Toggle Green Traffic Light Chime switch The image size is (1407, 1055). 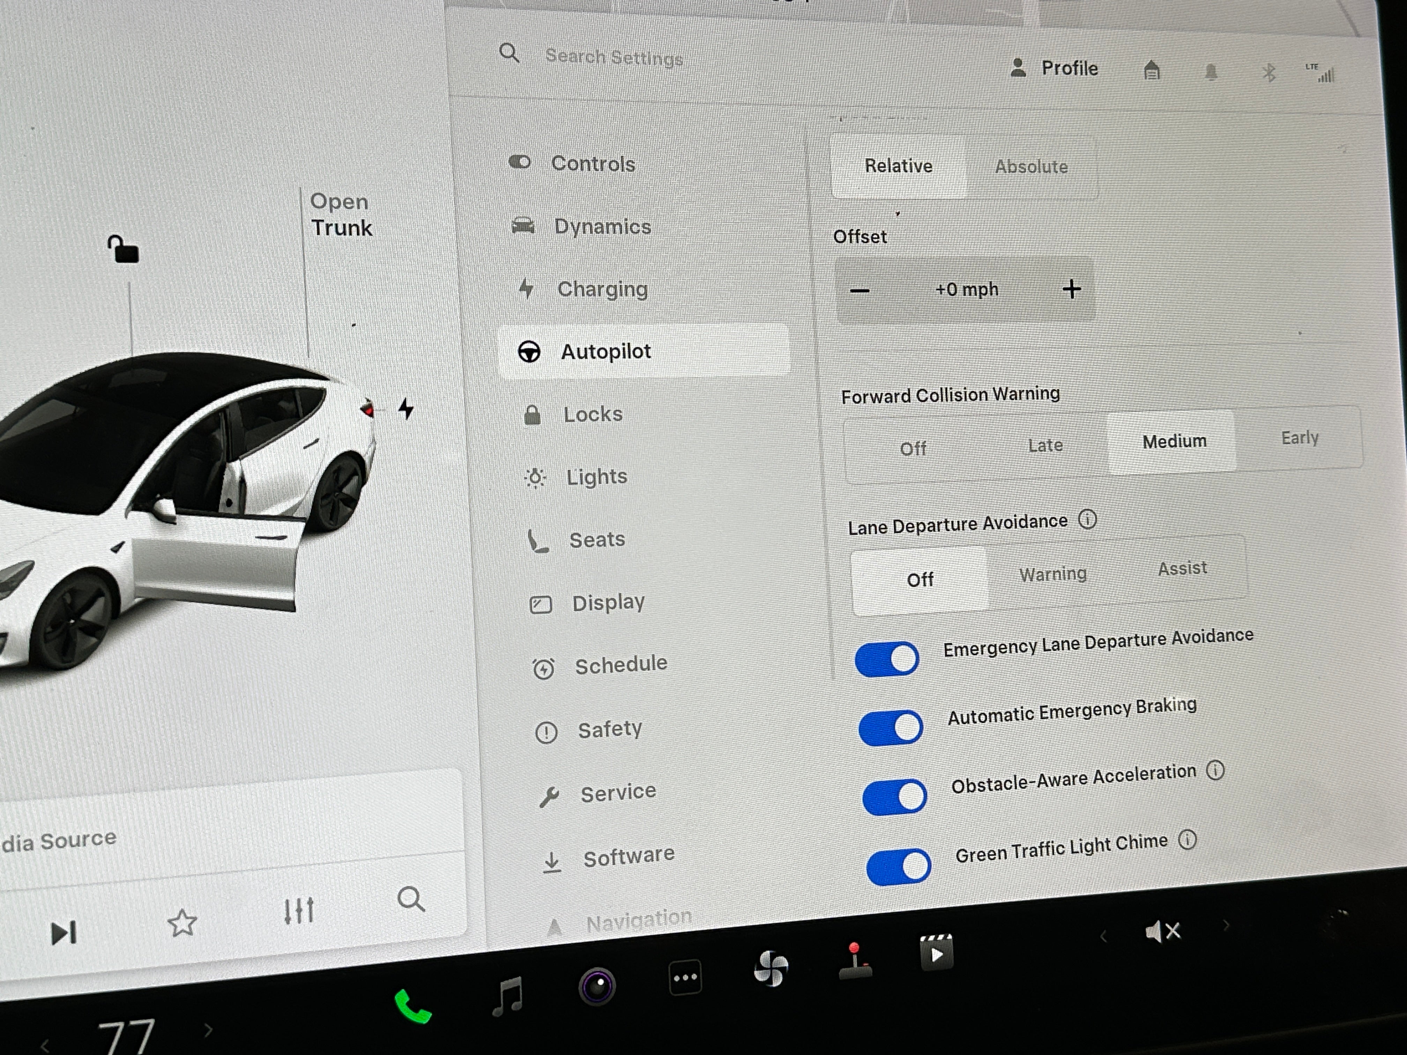click(898, 866)
